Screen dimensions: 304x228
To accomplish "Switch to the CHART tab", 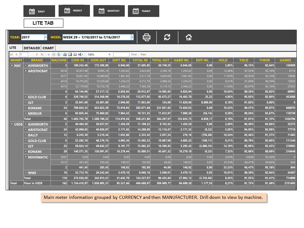I will tap(48, 48).
